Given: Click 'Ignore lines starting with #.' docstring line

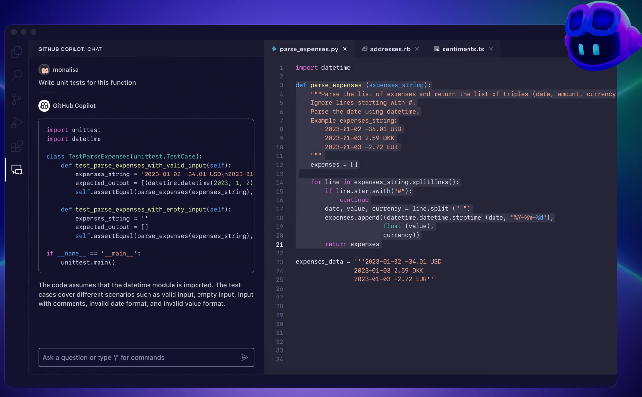Looking at the screenshot, I should (x=363, y=102).
